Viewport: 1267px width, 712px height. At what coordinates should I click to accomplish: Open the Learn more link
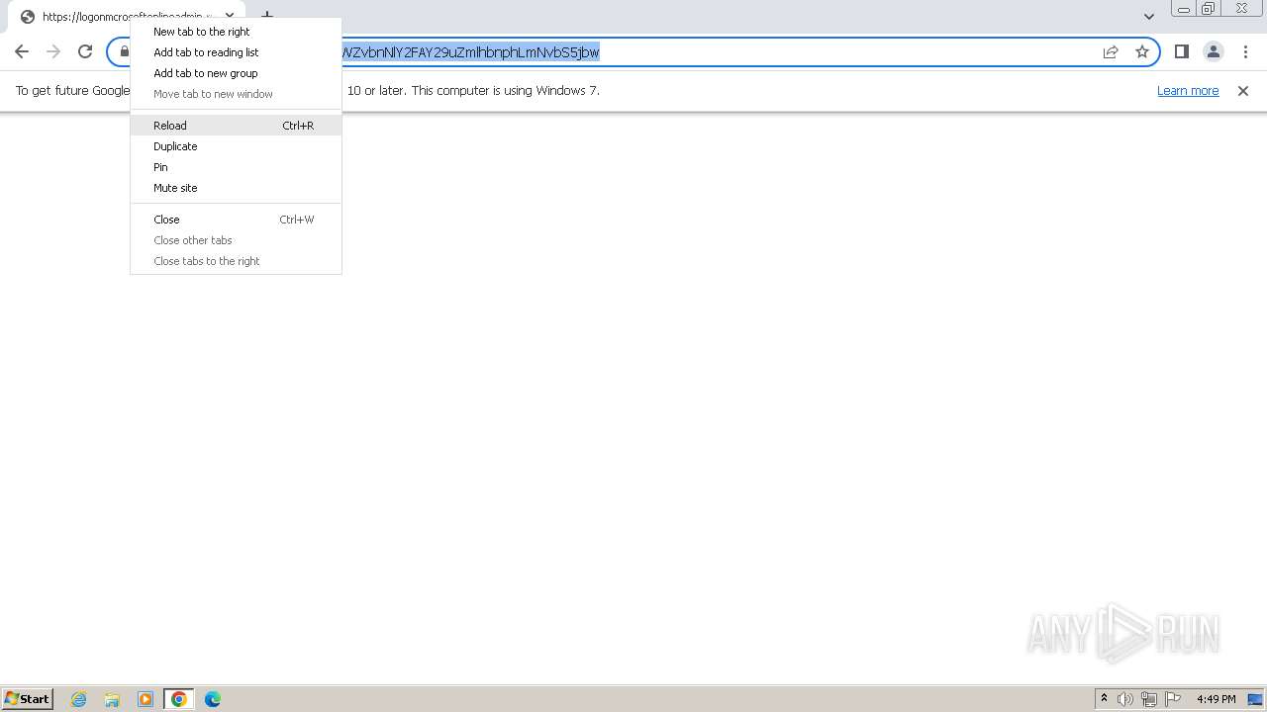(x=1188, y=91)
